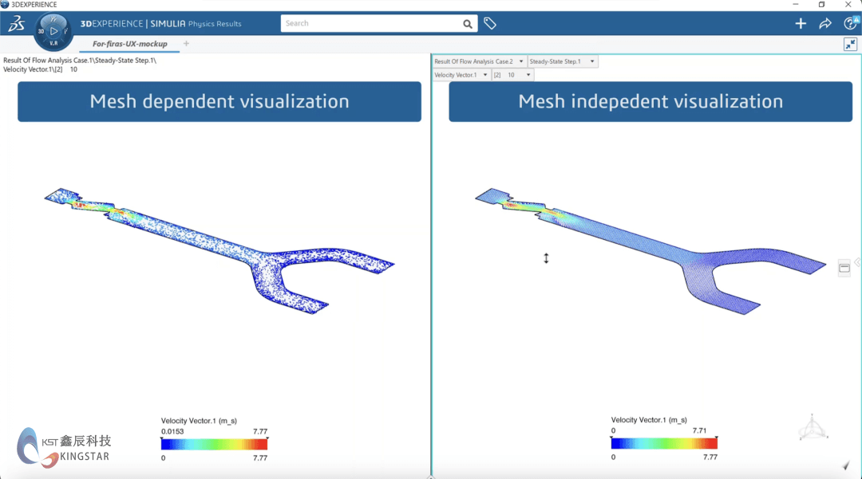
Task: Open the tags panel icon beside search
Action: 490,23
